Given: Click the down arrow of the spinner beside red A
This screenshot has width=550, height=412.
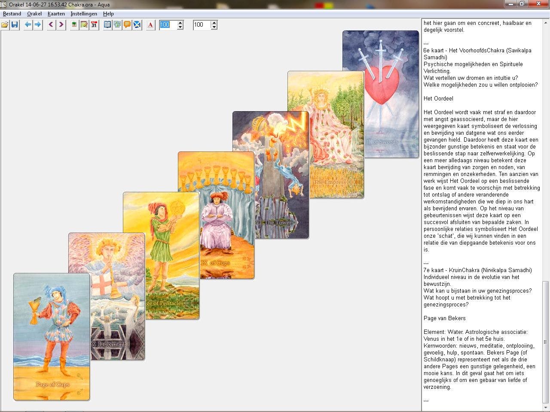Looking at the screenshot, I should tap(180, 27).
